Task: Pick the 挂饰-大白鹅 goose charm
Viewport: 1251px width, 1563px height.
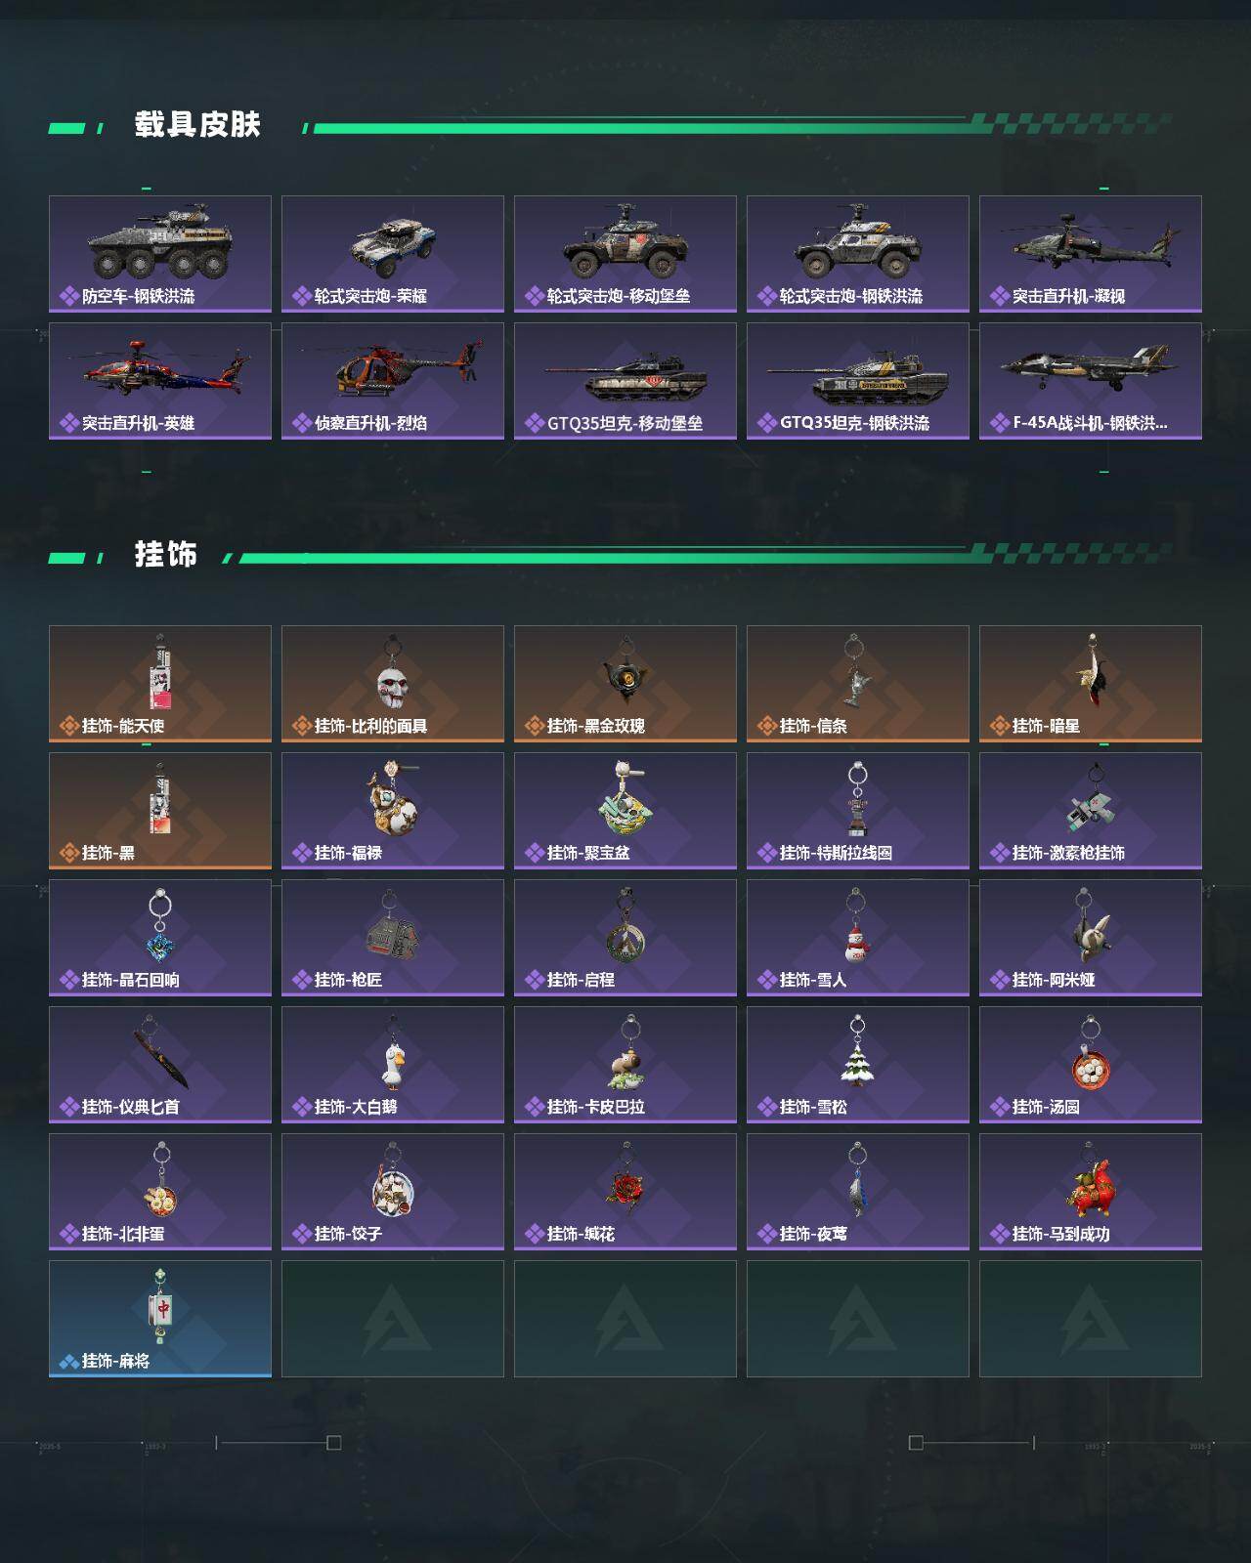Action: click(393, 1065)
